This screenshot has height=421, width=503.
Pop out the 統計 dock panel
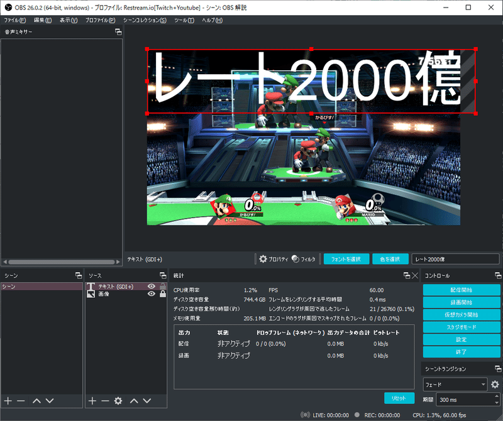(x=407, y=275)
